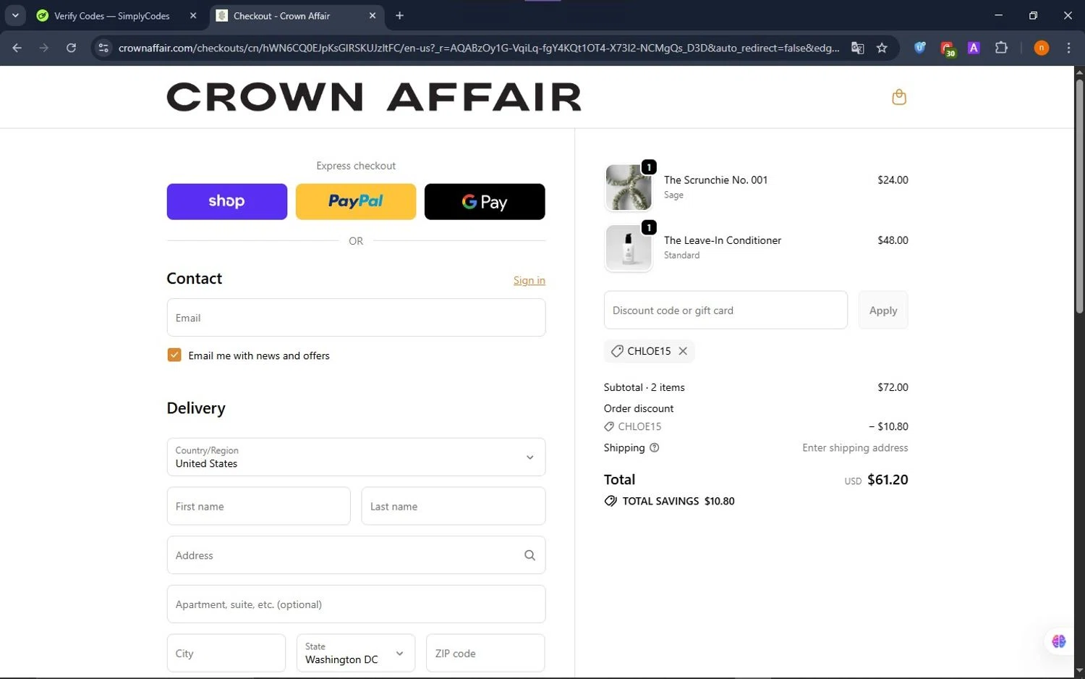The image size is (1085, 679).
Task: Click the Crown Affair logo
Action: (x=374, y=97)
